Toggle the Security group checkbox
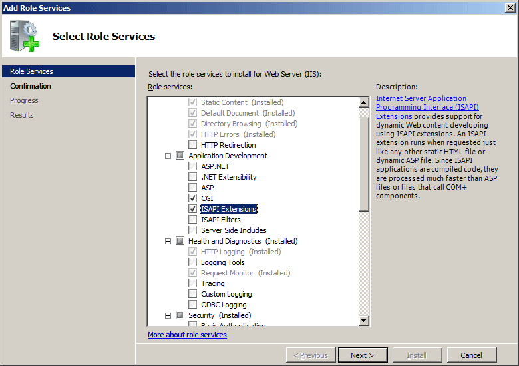519x366 pixels. [x=180, y=315]
